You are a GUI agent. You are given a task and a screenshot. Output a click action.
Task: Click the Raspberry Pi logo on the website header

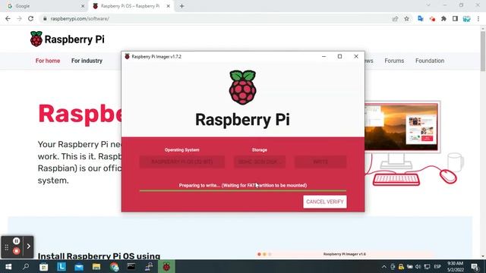click(68, 39)
